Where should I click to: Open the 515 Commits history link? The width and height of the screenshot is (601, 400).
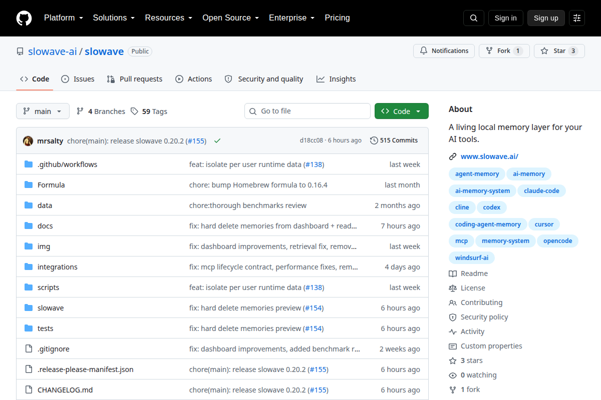pos(394,140)
